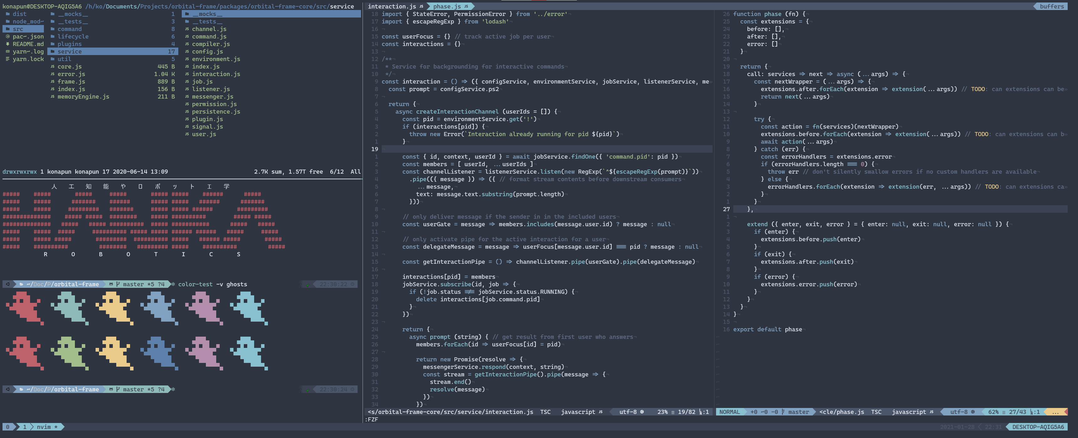Open listener.js in the service file list
Screen dimensions: 1078x438
(211, 89)
